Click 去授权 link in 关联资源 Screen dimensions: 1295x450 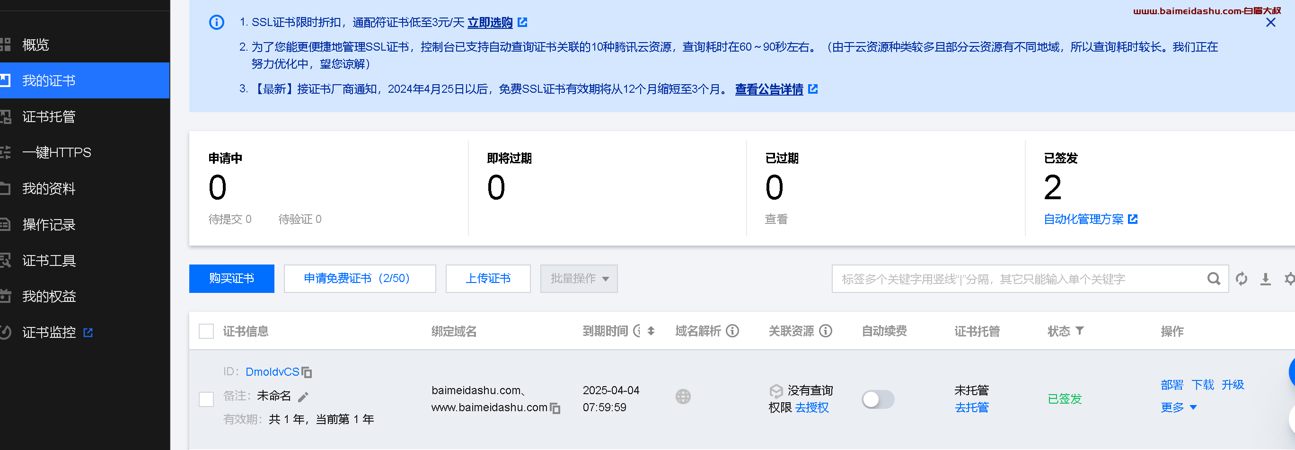coord(811,408)
